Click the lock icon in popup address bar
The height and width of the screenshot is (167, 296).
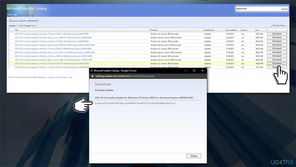pyautogui.click(x=93, y=76)
